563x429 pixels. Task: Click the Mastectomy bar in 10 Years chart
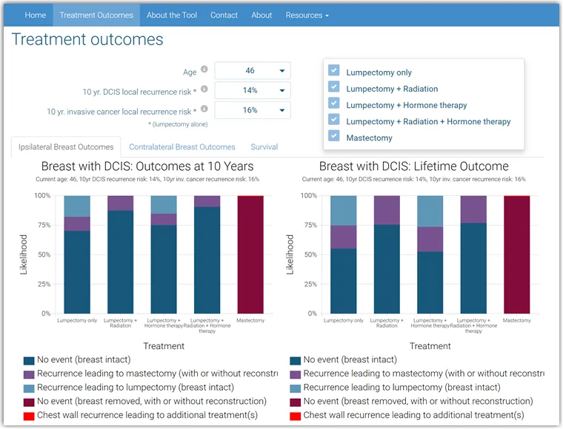(250, 255)
